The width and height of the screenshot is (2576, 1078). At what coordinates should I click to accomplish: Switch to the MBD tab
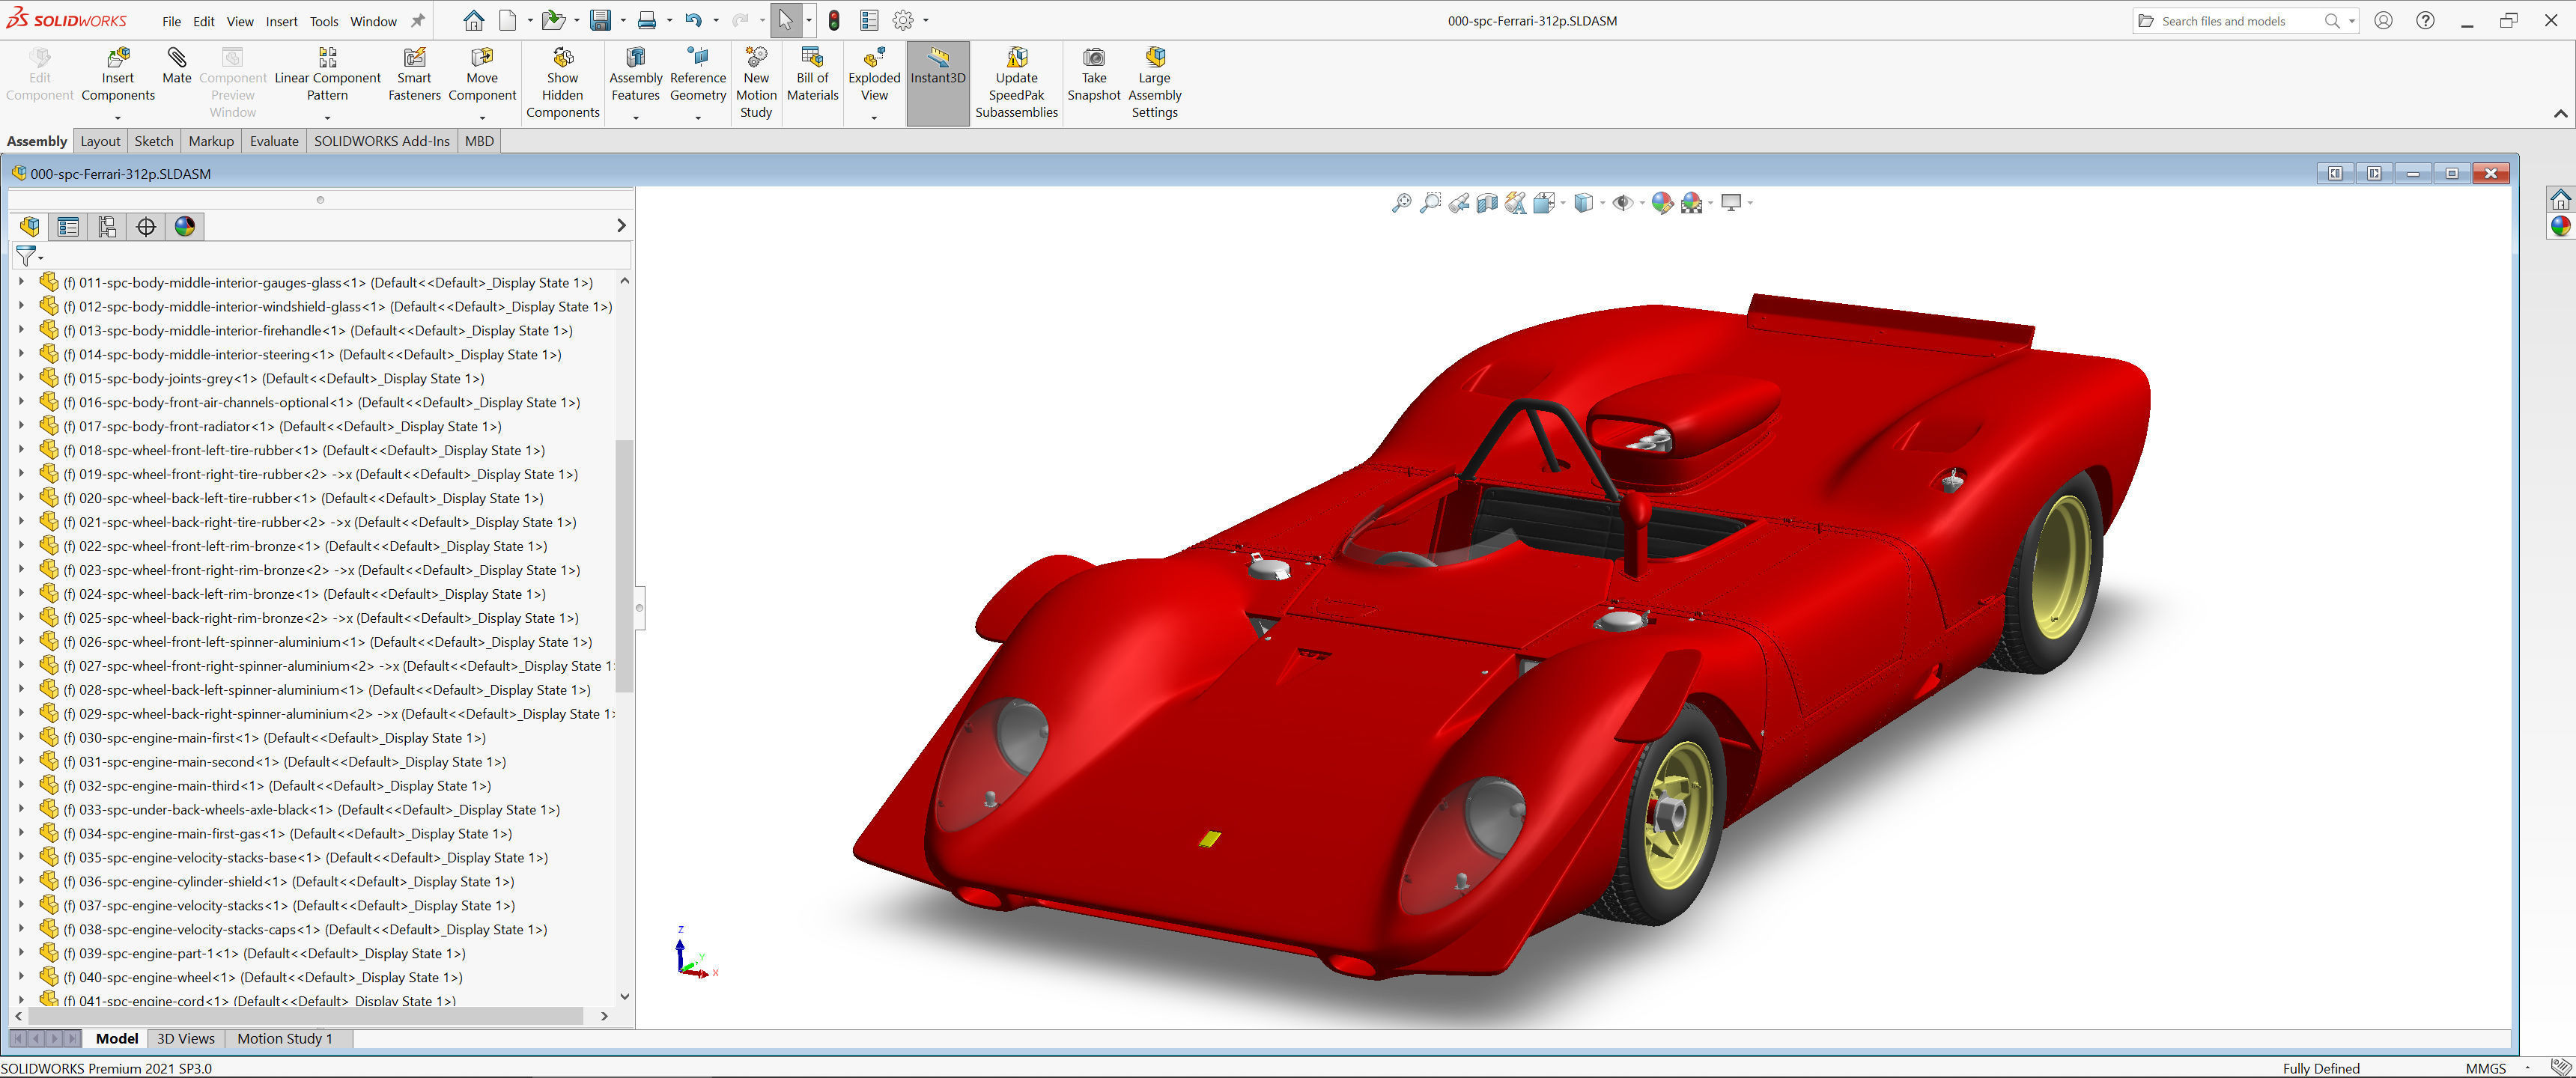click(479, 141)
